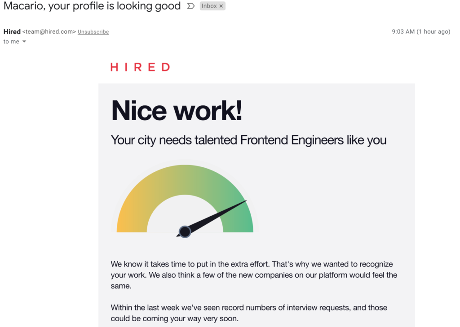Expand recipient details arrow next to 'to me'

click(x=24, y=42)
